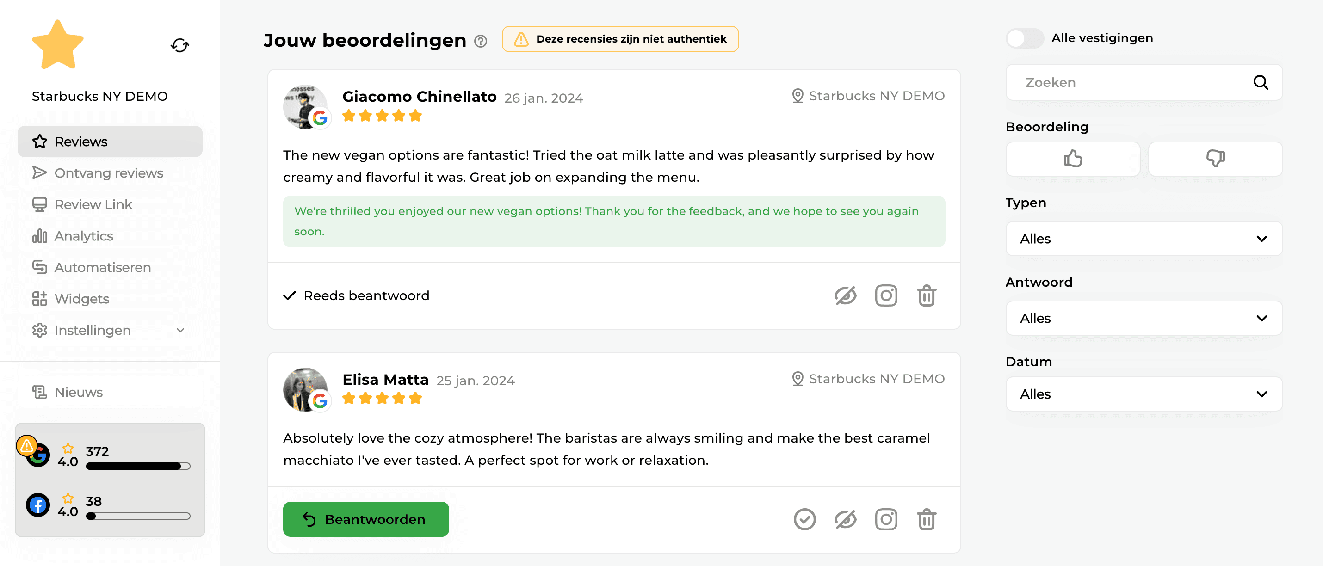Image resolution: width=1323 pixels, height=566 pixels.
Task: Expand the Instellingen menu
Action: 110,330
